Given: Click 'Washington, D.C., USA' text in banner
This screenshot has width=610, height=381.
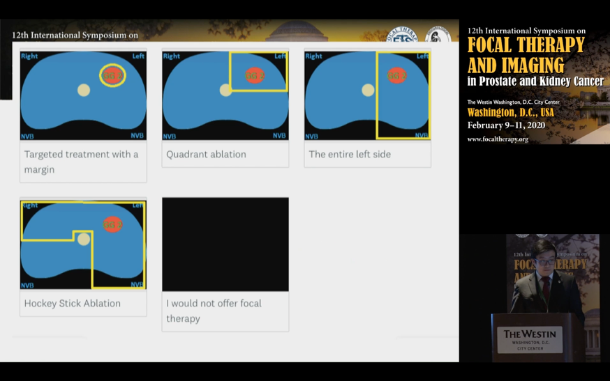Looking at the screenshot, I should [510, 113].
